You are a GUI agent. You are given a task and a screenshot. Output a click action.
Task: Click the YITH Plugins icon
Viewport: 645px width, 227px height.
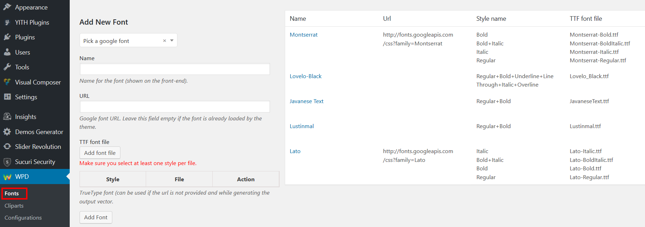(7, 22)
